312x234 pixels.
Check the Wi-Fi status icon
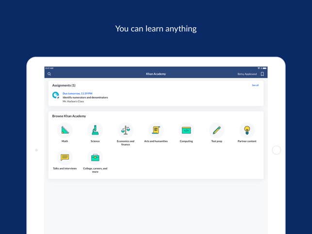tap(259, 68)
